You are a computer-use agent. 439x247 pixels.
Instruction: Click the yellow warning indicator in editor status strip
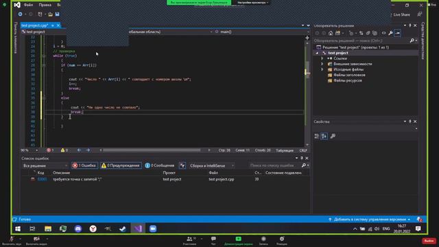[64, 150]
